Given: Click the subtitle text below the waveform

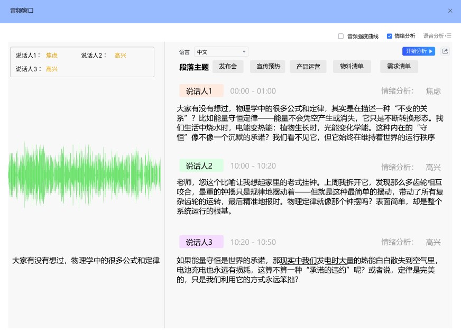Looking at the screenshot, I should tap(86, 261).
